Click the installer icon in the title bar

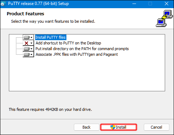(3, 4)
